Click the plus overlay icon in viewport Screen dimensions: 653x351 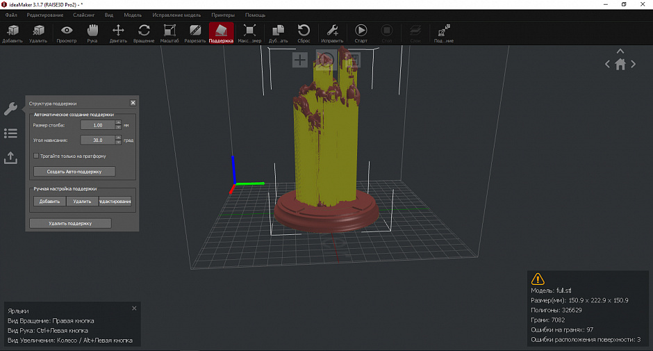(300, 60)
